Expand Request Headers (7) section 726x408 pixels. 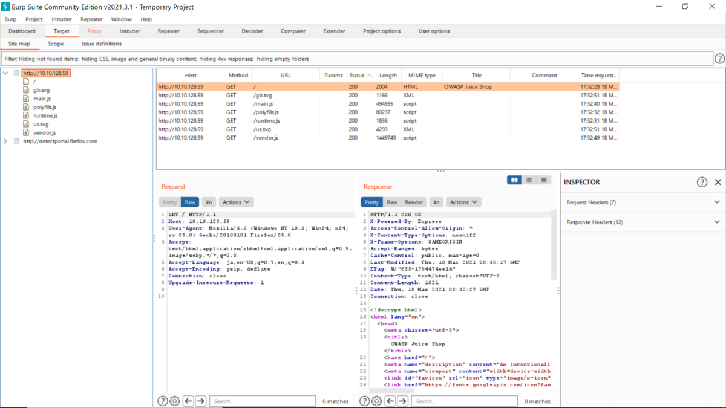(643, 202)
